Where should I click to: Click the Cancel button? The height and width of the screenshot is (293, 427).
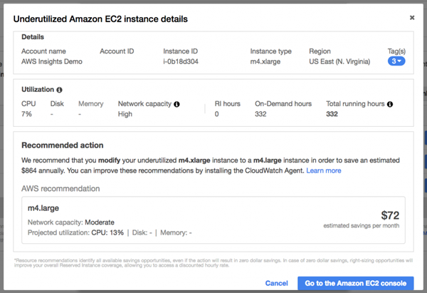pyautogui.click(x=276, y=283)
